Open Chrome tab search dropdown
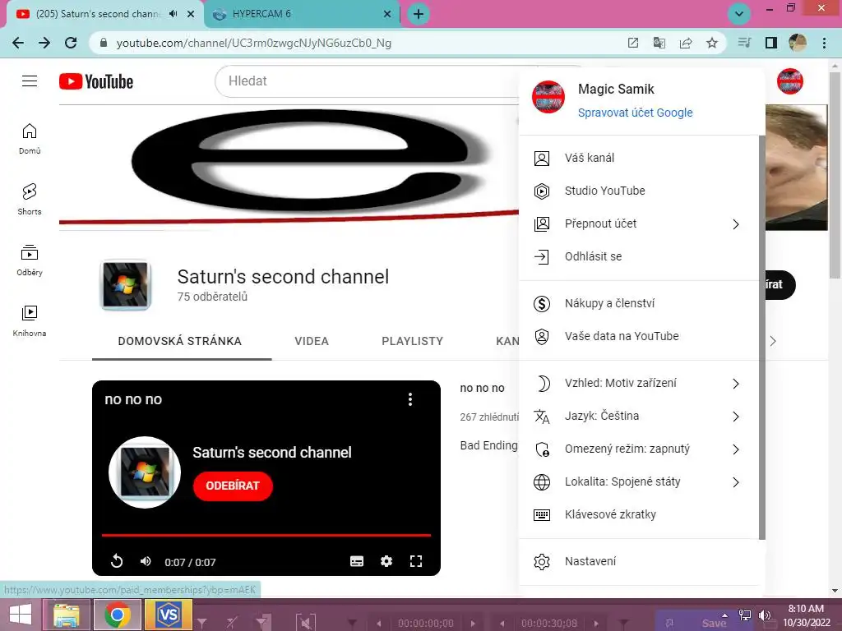 [739, 14]
